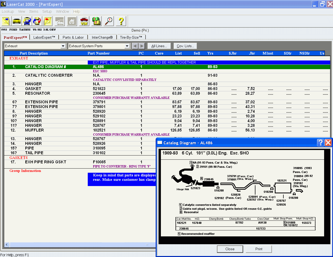Select the RESONATOR row
The height and width of the screenshot is (257, 333).
(167, 93)
